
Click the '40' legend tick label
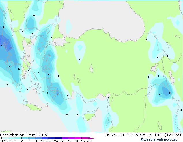(76, 141)
